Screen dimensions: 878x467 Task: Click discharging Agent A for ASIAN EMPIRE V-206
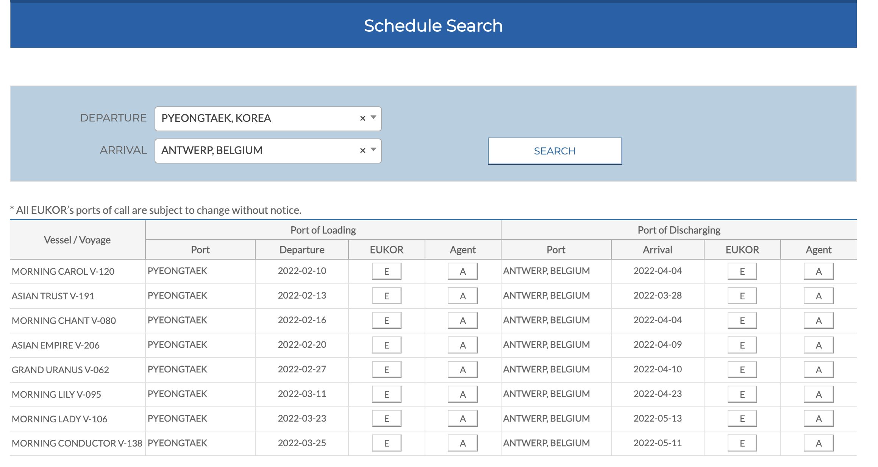click(x=819, y=345)
